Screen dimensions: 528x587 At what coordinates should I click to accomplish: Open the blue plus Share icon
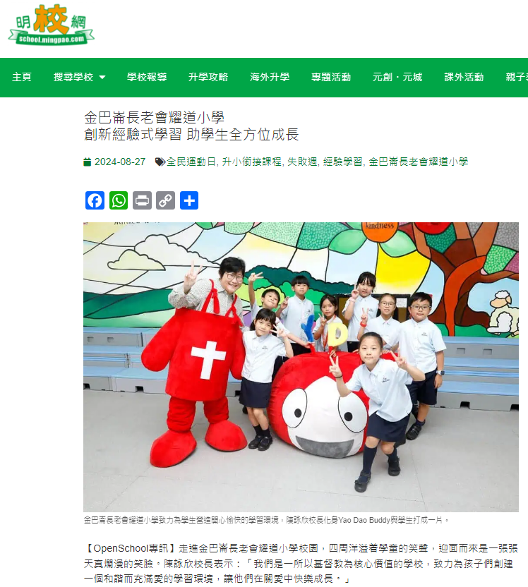click(x=189, y=200)
